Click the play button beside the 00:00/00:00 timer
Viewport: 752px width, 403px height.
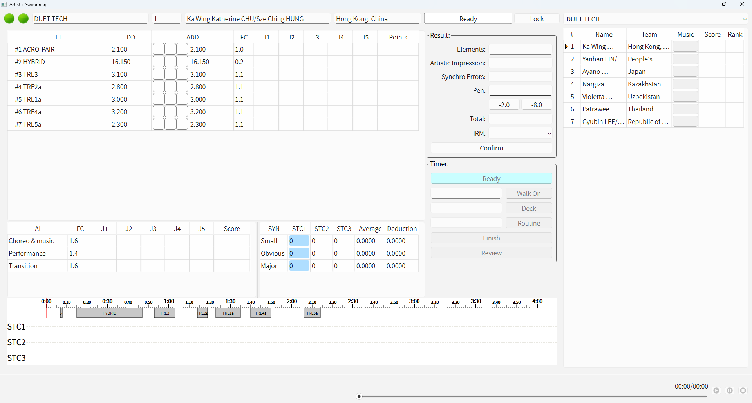tap(716, 390)
